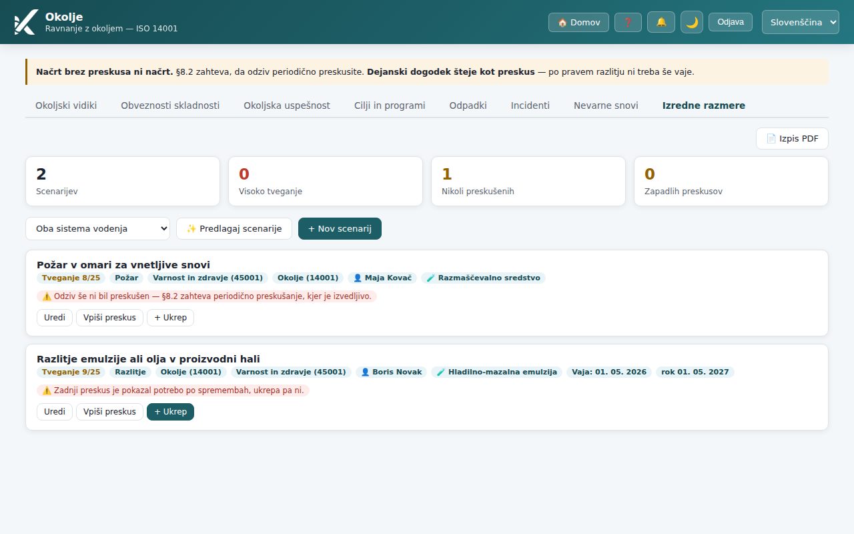Open the Požar v omari za vnetljive snovi title
The image size is (854, 534).
[123, 265]
